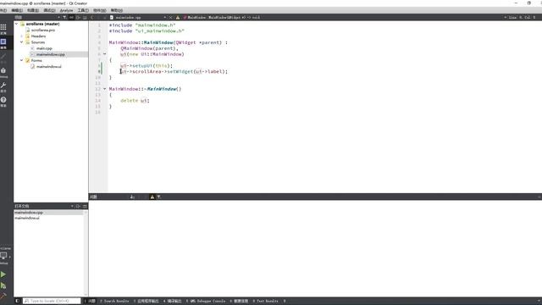Close the Open Documents panel

pos(85,206)
